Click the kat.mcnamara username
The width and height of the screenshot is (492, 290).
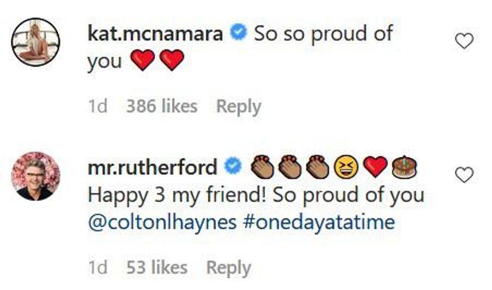155,35
